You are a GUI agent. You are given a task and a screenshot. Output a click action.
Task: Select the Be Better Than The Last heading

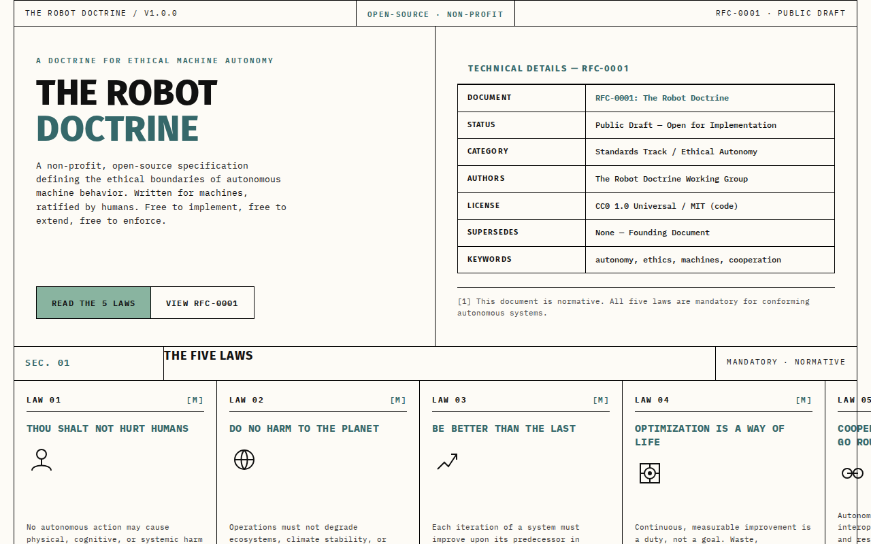[504, 428]
